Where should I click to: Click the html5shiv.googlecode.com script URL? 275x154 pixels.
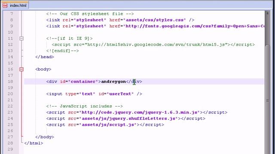coord(156,44)
